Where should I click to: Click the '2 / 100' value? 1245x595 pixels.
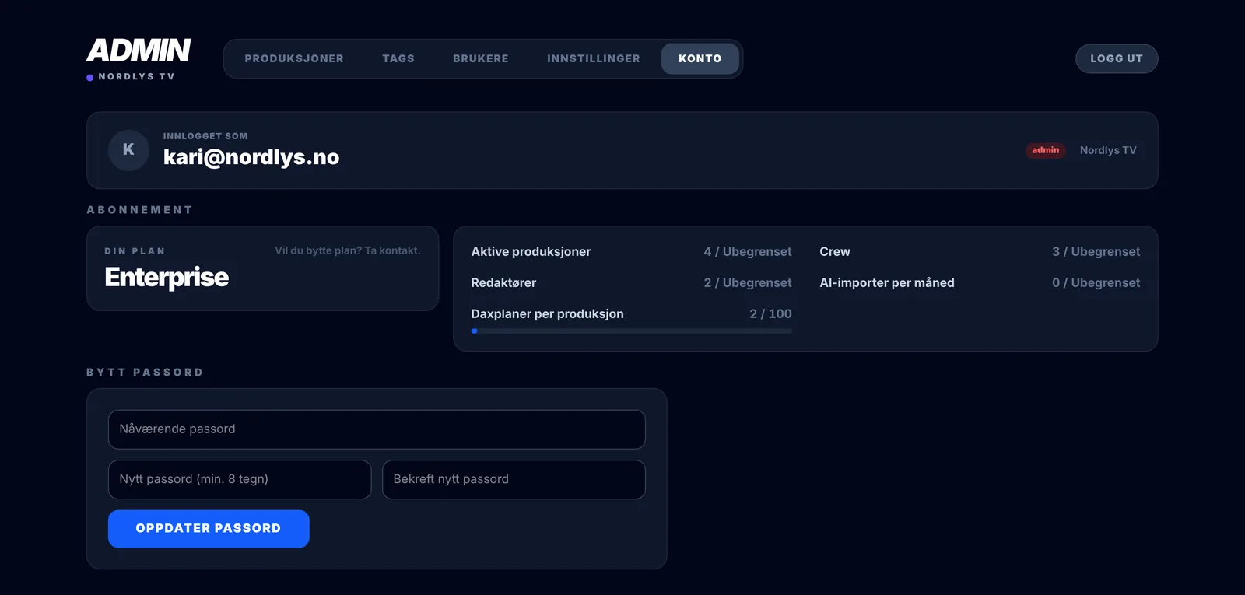[x=770, y=314]
